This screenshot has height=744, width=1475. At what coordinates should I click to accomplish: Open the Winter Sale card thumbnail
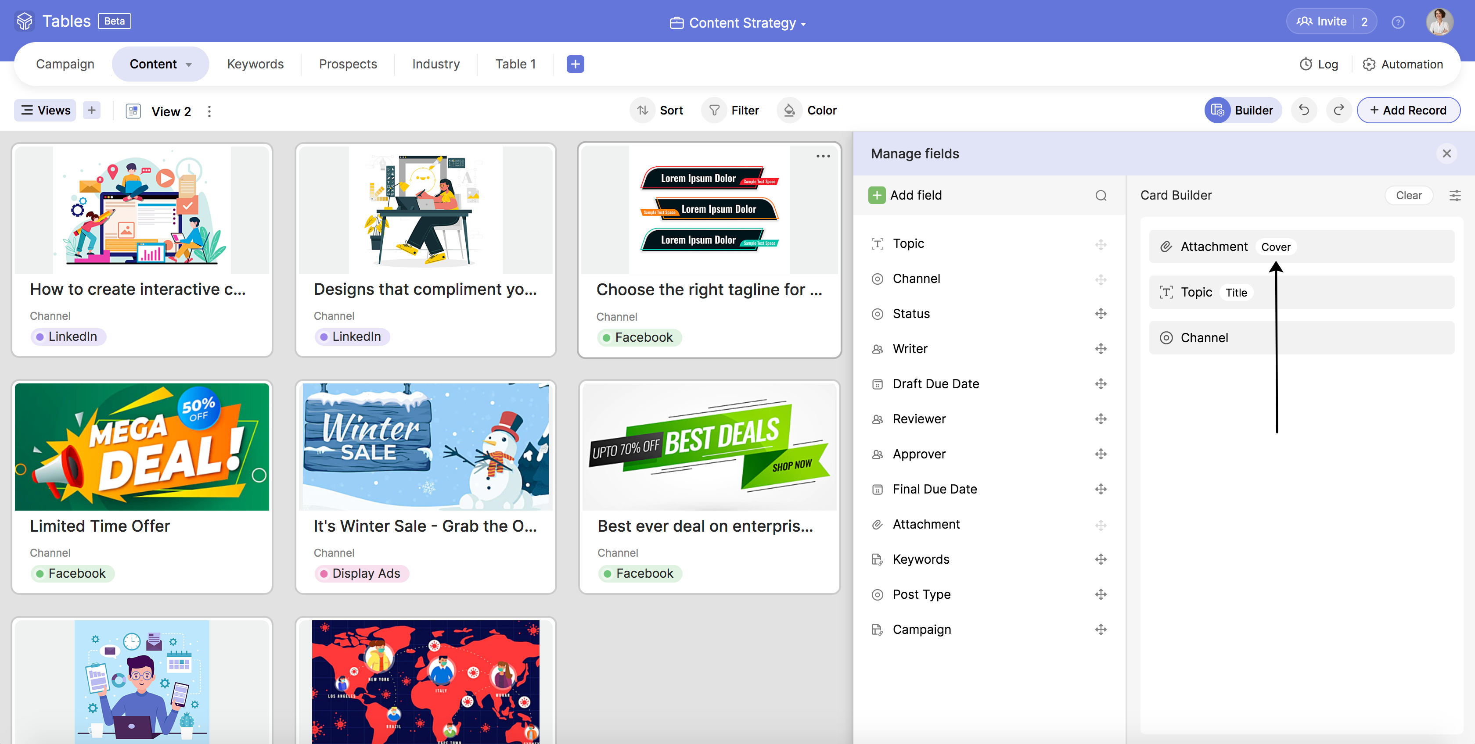[x=425, y=447]
